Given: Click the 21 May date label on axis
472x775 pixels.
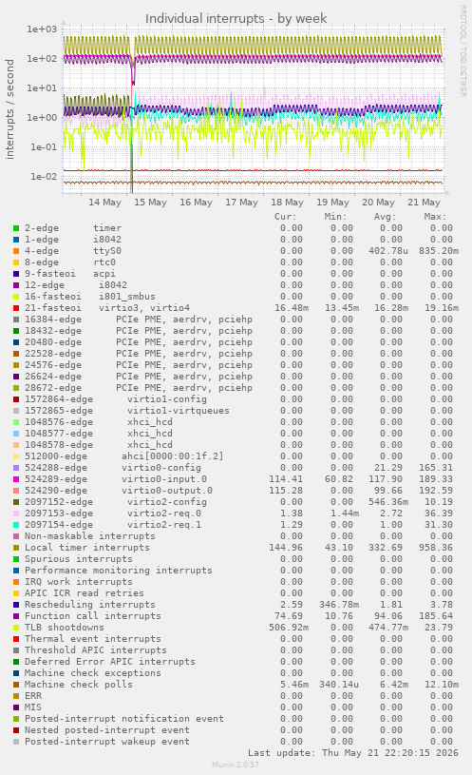Looking at the screenshot, I should click(424, 203).
